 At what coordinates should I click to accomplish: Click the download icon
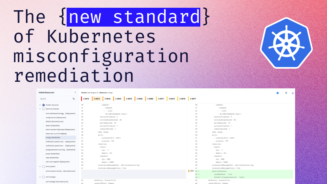pos(293,93)
